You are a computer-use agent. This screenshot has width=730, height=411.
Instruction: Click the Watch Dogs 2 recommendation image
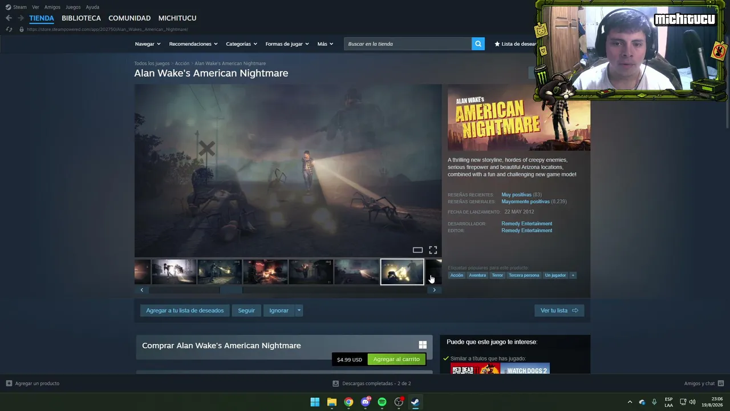point(525,369)
